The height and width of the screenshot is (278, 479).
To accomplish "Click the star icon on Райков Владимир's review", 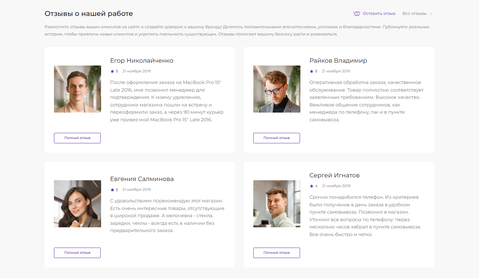I will click(311, 71).
